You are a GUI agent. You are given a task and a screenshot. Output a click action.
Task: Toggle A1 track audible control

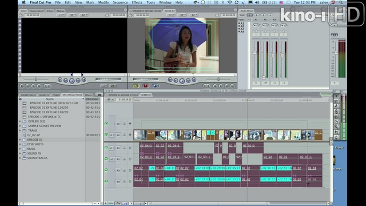tap(106, 148)
